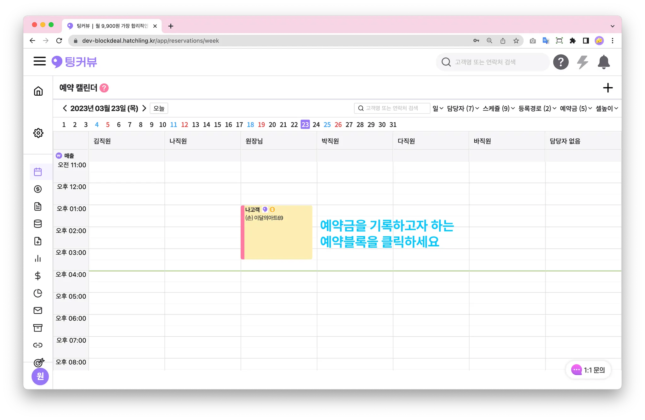
Task: Open the hamburger menu icon
Action: pos(40,61)
